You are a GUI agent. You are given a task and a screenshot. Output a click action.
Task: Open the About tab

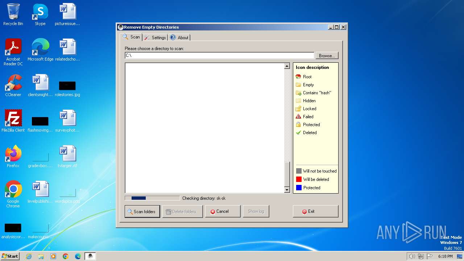(179, 38)
